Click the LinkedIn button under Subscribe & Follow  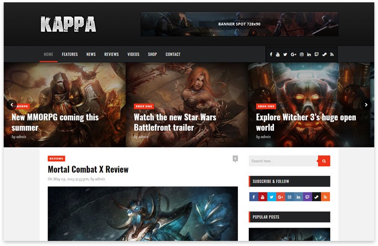[298, 197]
